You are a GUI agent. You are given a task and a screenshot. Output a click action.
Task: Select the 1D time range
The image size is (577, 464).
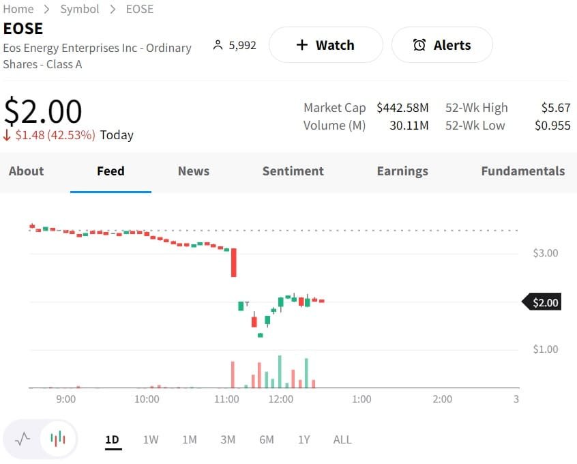tap(113, 439)
